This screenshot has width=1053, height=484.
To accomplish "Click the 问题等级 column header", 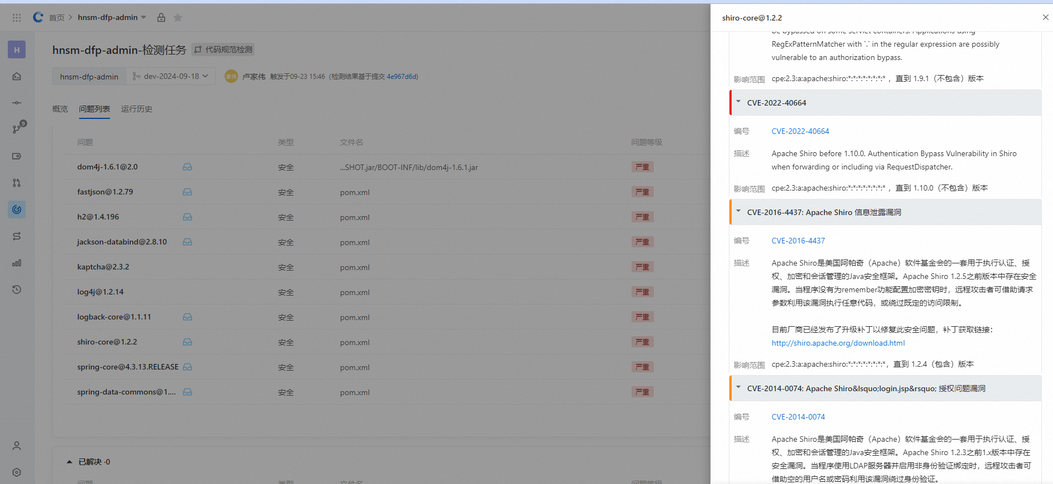I will [647, 142].
